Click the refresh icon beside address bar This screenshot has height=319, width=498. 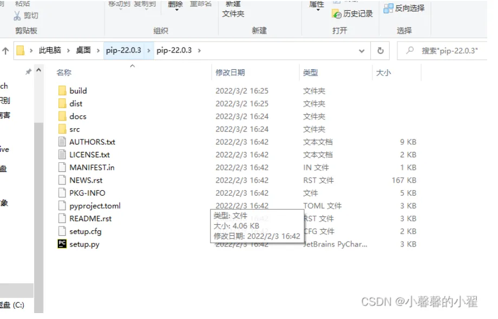click(x=380, y=51)
